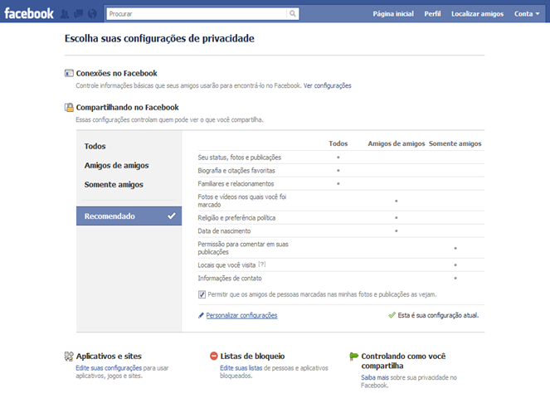Go to Página inicial
Image resolution: width=550 pixels, height=393 pixels.
click(x=393, y=14)
